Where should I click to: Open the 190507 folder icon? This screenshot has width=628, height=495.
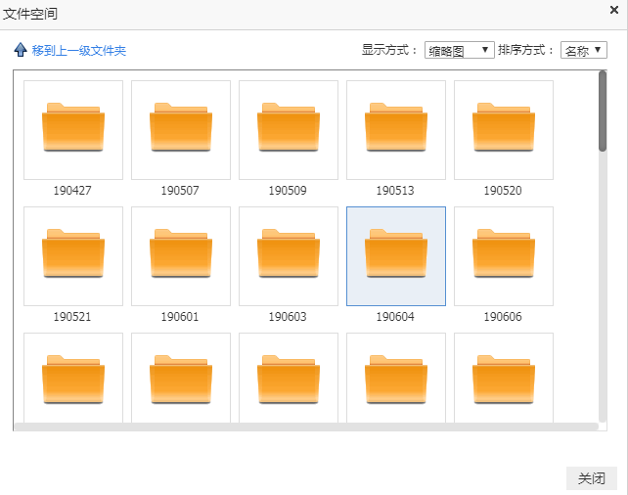pyautogui.click(x=181, y=129)
